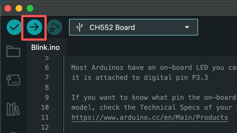Screen dimensions: 237x133
Task: Upload the sketch with the arrow button
Action: tap(34, 27)
